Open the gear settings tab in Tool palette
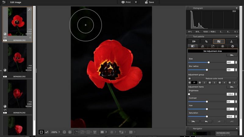244x137 pixels. click(232, 46)
